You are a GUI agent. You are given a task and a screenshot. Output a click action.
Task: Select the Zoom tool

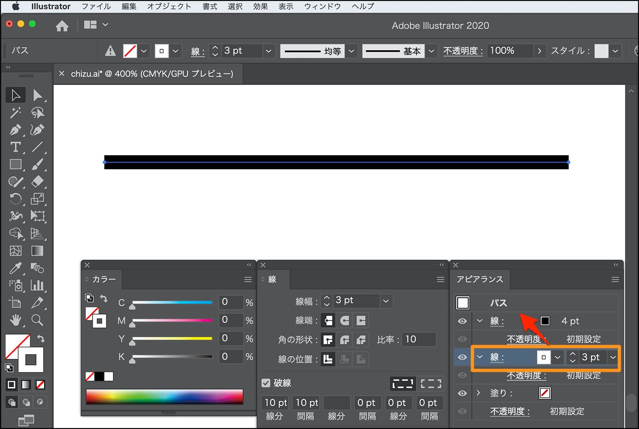(x=38, y=320)
